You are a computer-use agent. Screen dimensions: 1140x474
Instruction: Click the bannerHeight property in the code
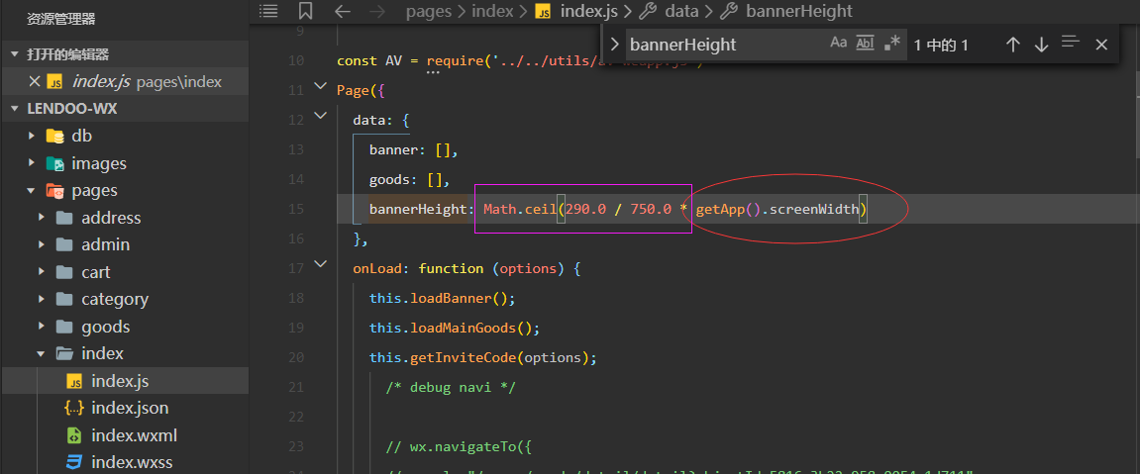point(420,209)
